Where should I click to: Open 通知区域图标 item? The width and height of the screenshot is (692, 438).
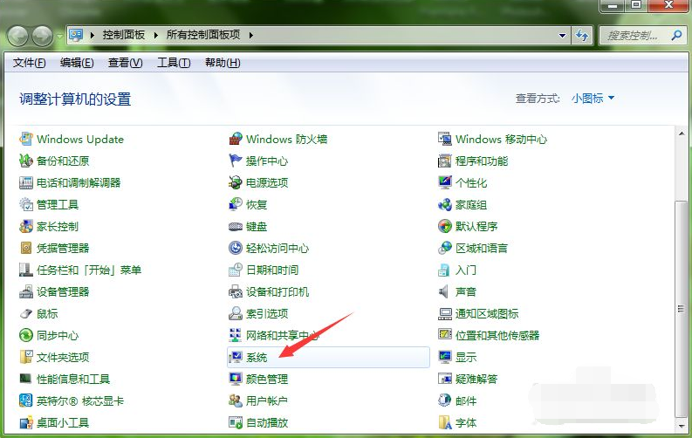pos(478,313)
